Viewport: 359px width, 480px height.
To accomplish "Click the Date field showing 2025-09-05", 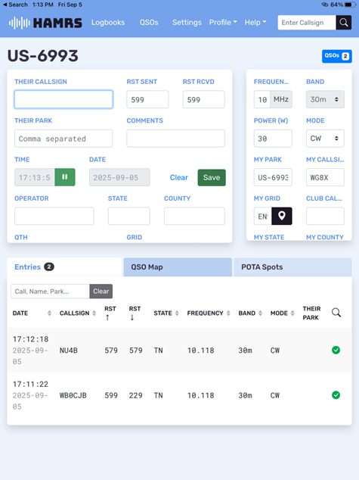I will pyautogui.click(x=119, y=177).
